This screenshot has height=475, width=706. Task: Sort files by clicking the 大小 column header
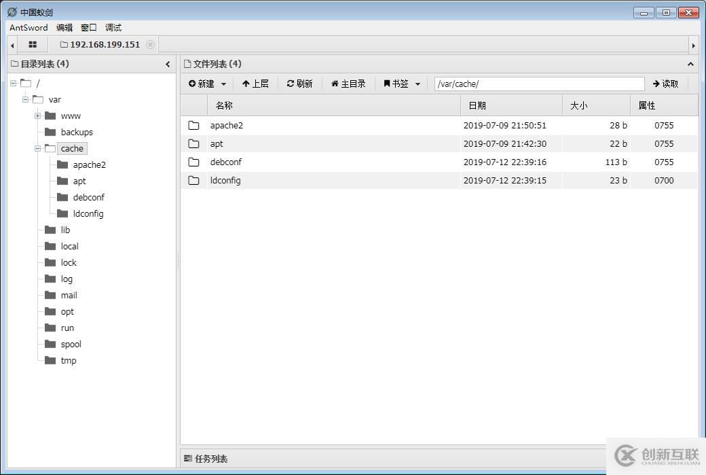578,105
